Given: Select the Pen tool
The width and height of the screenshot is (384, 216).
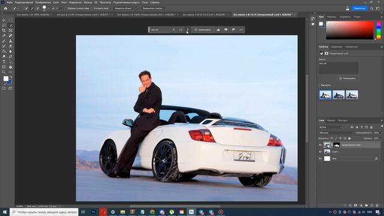Looking at the screenshot, I should tap(11, 56).
